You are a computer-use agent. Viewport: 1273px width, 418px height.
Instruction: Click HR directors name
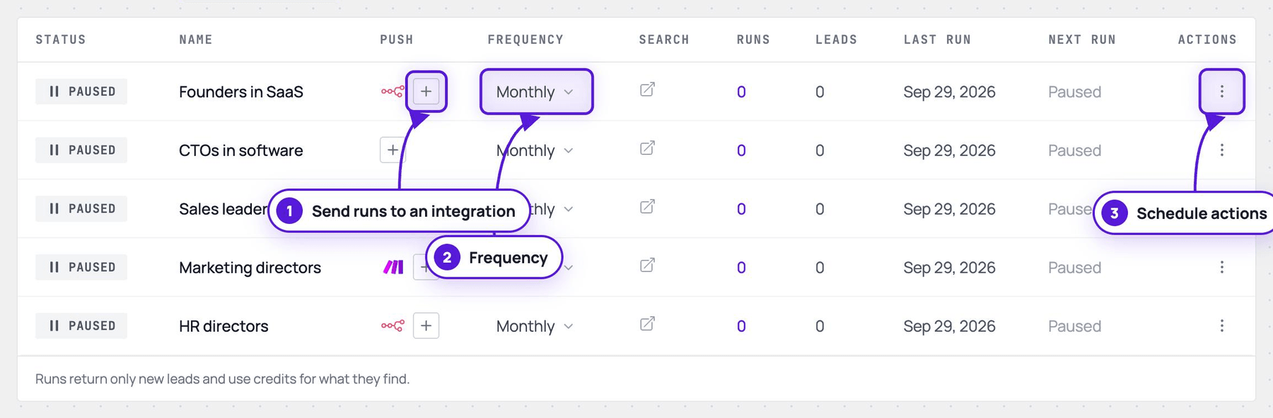223,326
